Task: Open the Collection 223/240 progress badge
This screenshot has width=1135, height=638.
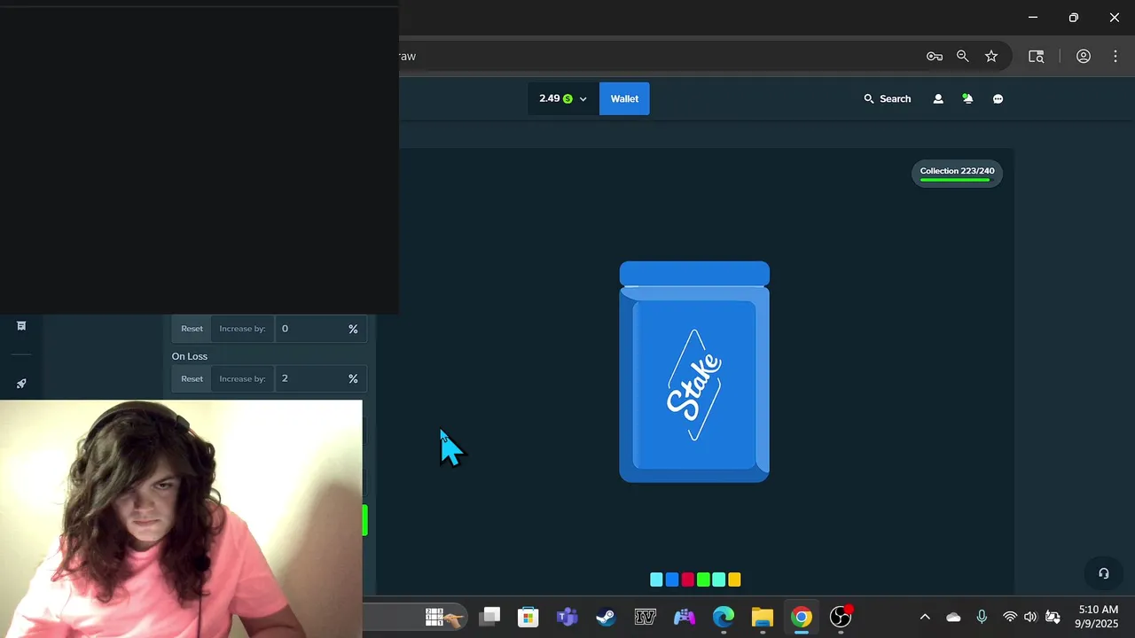Action: (957, 174)
